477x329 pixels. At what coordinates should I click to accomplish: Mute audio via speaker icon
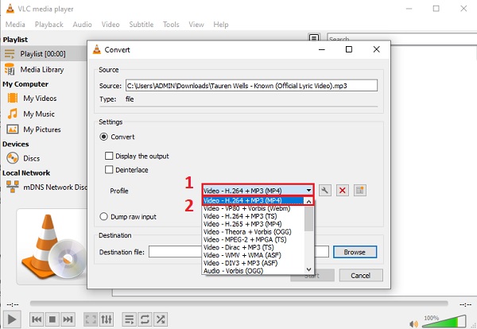[x=413, y=323]
